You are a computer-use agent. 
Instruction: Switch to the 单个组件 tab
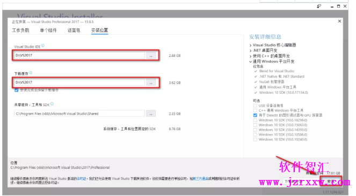(x=48, y=31)
